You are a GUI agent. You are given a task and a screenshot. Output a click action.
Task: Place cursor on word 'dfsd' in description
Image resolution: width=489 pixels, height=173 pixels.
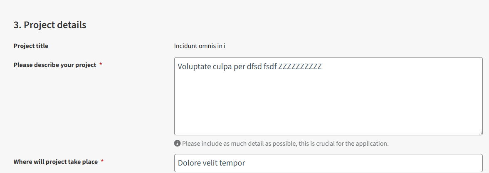click(254, 67)
